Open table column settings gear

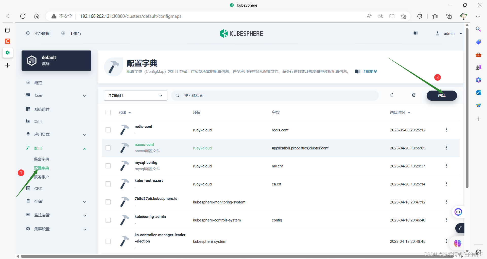click(414, 95)
